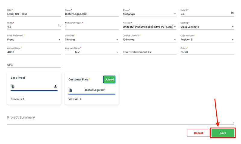Viewport: 241px width, 144px height.
Task: Expand the Copy Position dropdown showing Position 3
Action: (207, 39)
